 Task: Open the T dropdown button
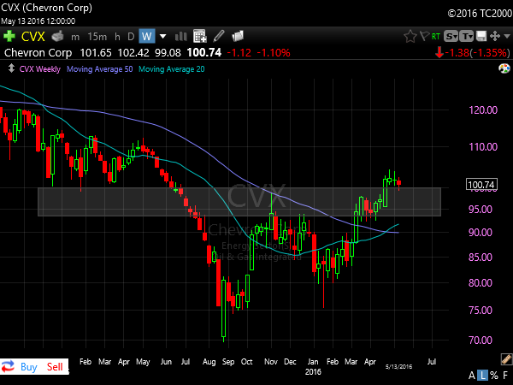[467, 36]
